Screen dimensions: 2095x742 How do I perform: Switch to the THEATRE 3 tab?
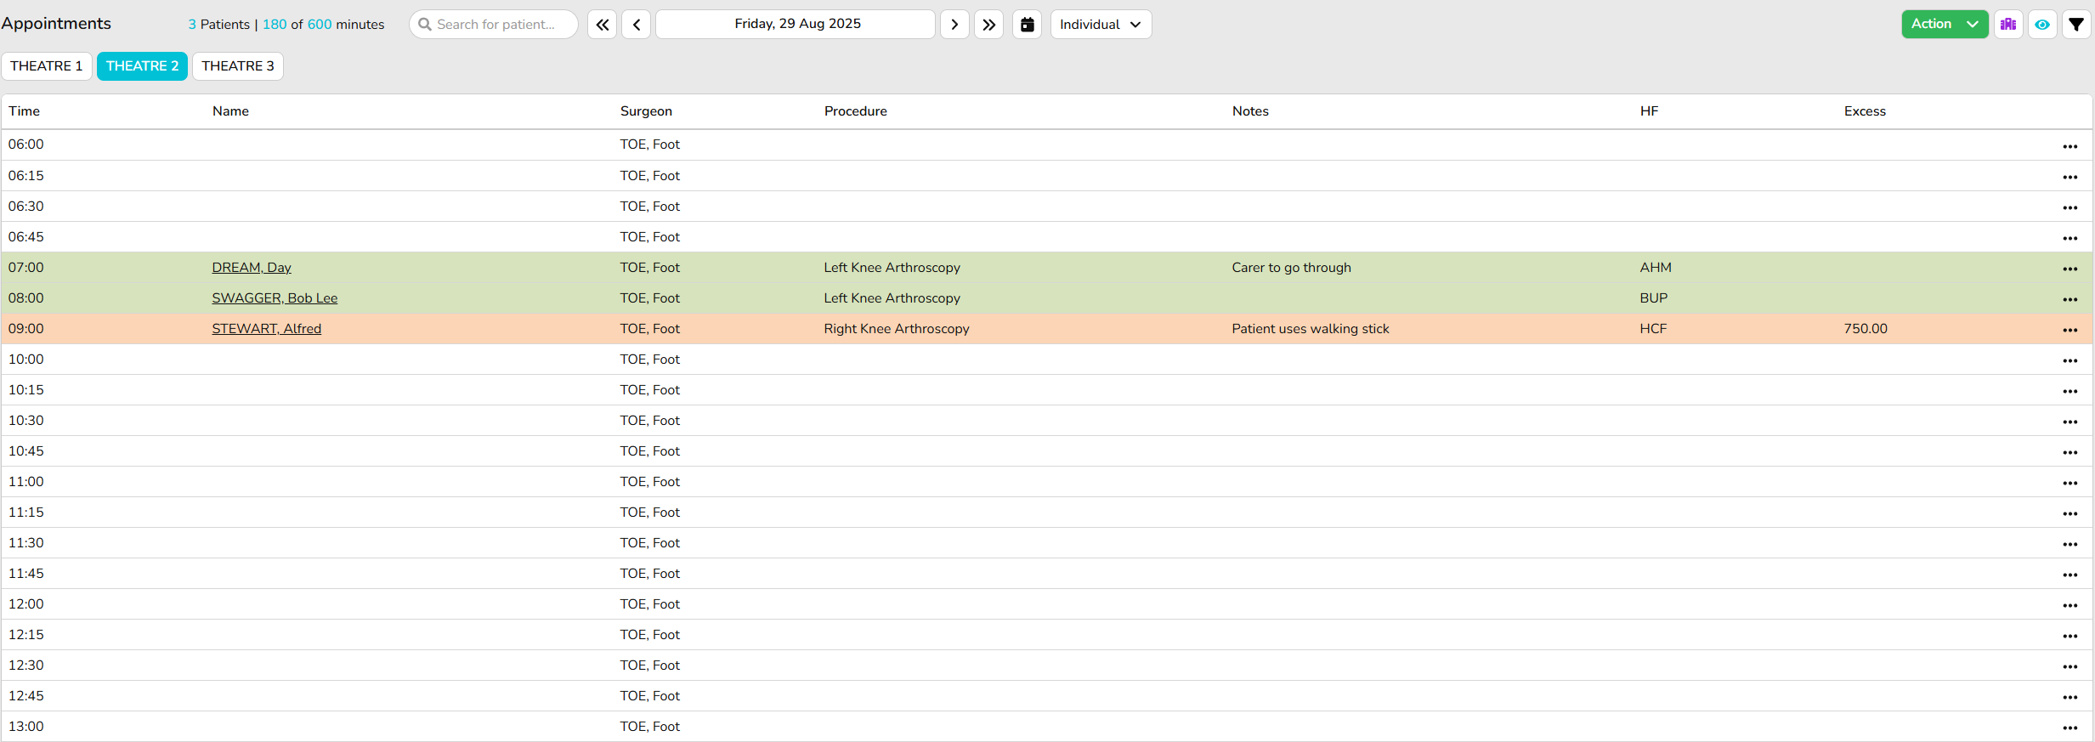pos(238,66)
